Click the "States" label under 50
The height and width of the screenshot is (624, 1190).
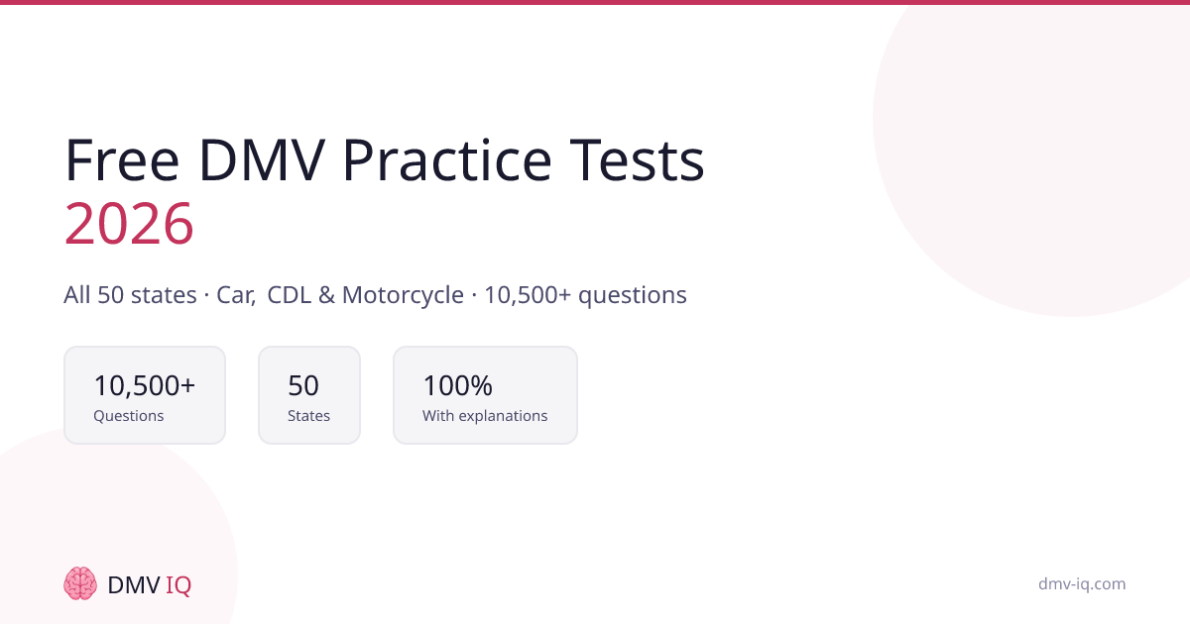coord(308,416)
